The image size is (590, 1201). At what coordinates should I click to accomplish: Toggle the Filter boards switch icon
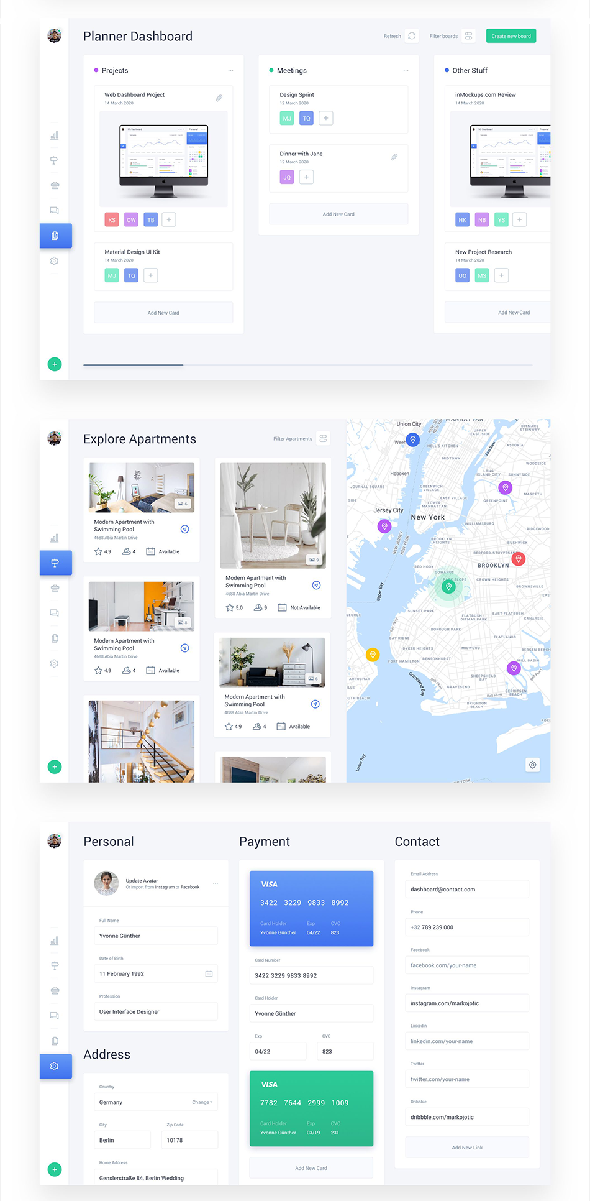(469, 36)
